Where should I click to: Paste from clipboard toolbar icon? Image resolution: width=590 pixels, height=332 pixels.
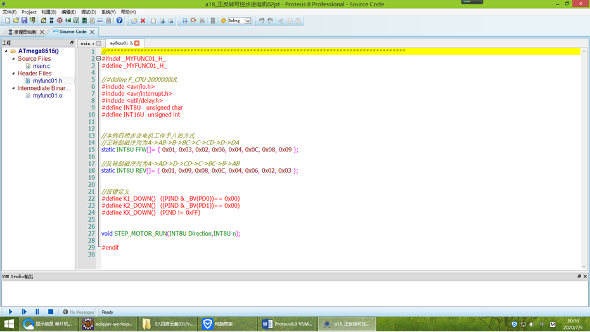[x=298, y=21]
